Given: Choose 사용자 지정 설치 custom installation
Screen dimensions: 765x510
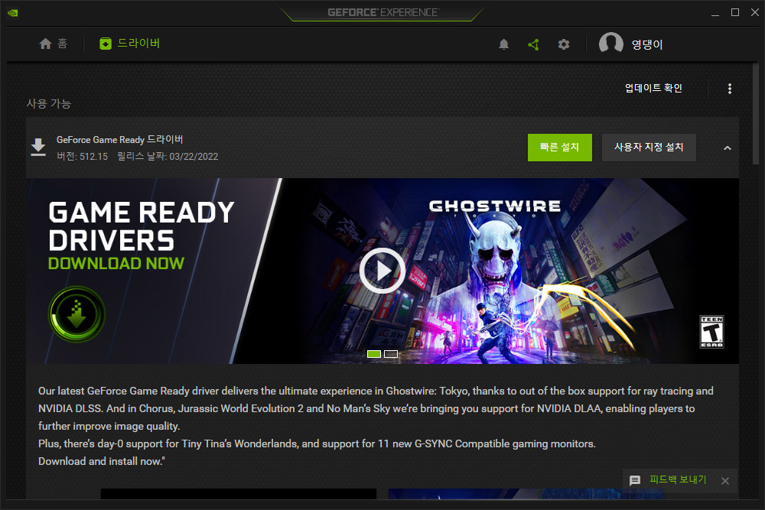Looking at the screenshot, I should click(x=649, y=148).
